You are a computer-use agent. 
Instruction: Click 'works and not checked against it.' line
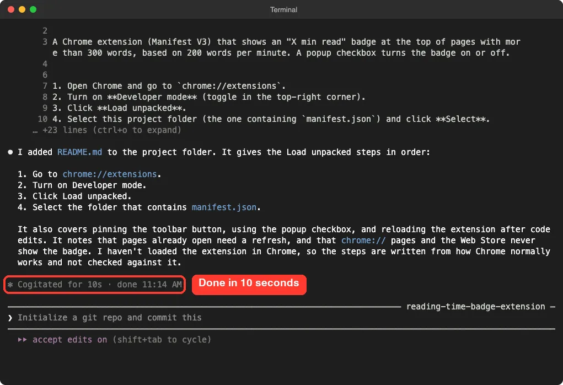pyautogui.click(x=99, y=263)
